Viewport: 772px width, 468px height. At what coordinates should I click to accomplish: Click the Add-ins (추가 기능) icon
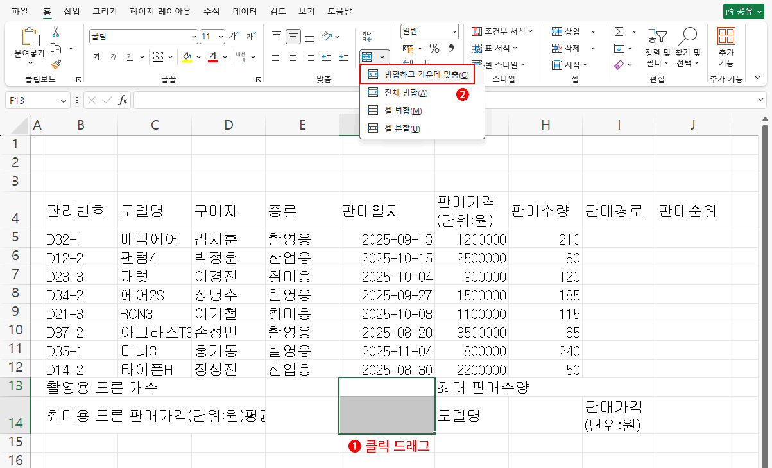726,48
